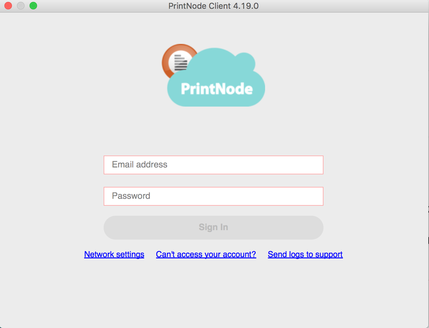Screen dimensions: 429x328
Task: Click the white PrintNode text on cloud
Action: click(x=217, y=89)
